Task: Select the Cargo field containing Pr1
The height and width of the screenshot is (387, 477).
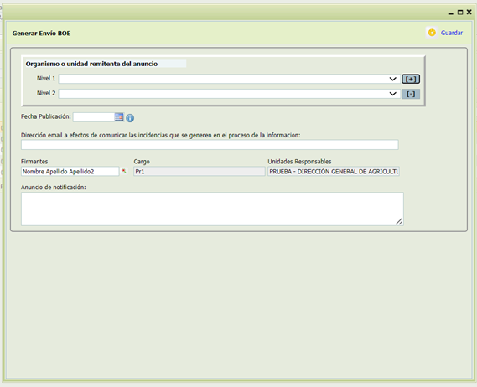Action: tap(200, 172)
